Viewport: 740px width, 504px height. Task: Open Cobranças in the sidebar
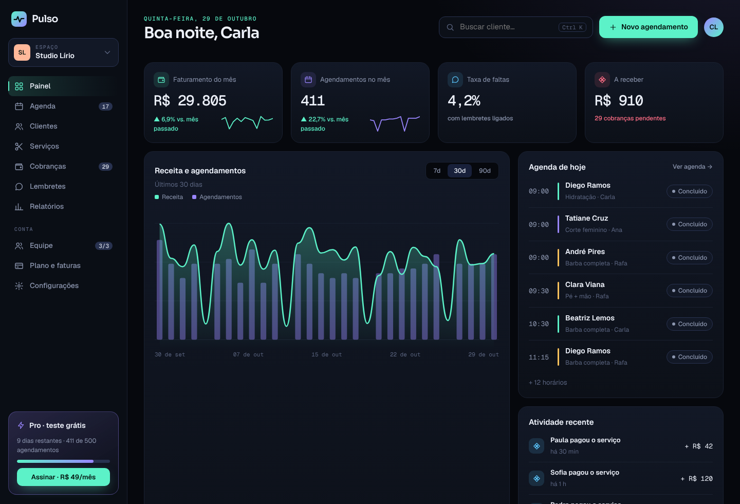pyautogui.click(x=63, y=167)
